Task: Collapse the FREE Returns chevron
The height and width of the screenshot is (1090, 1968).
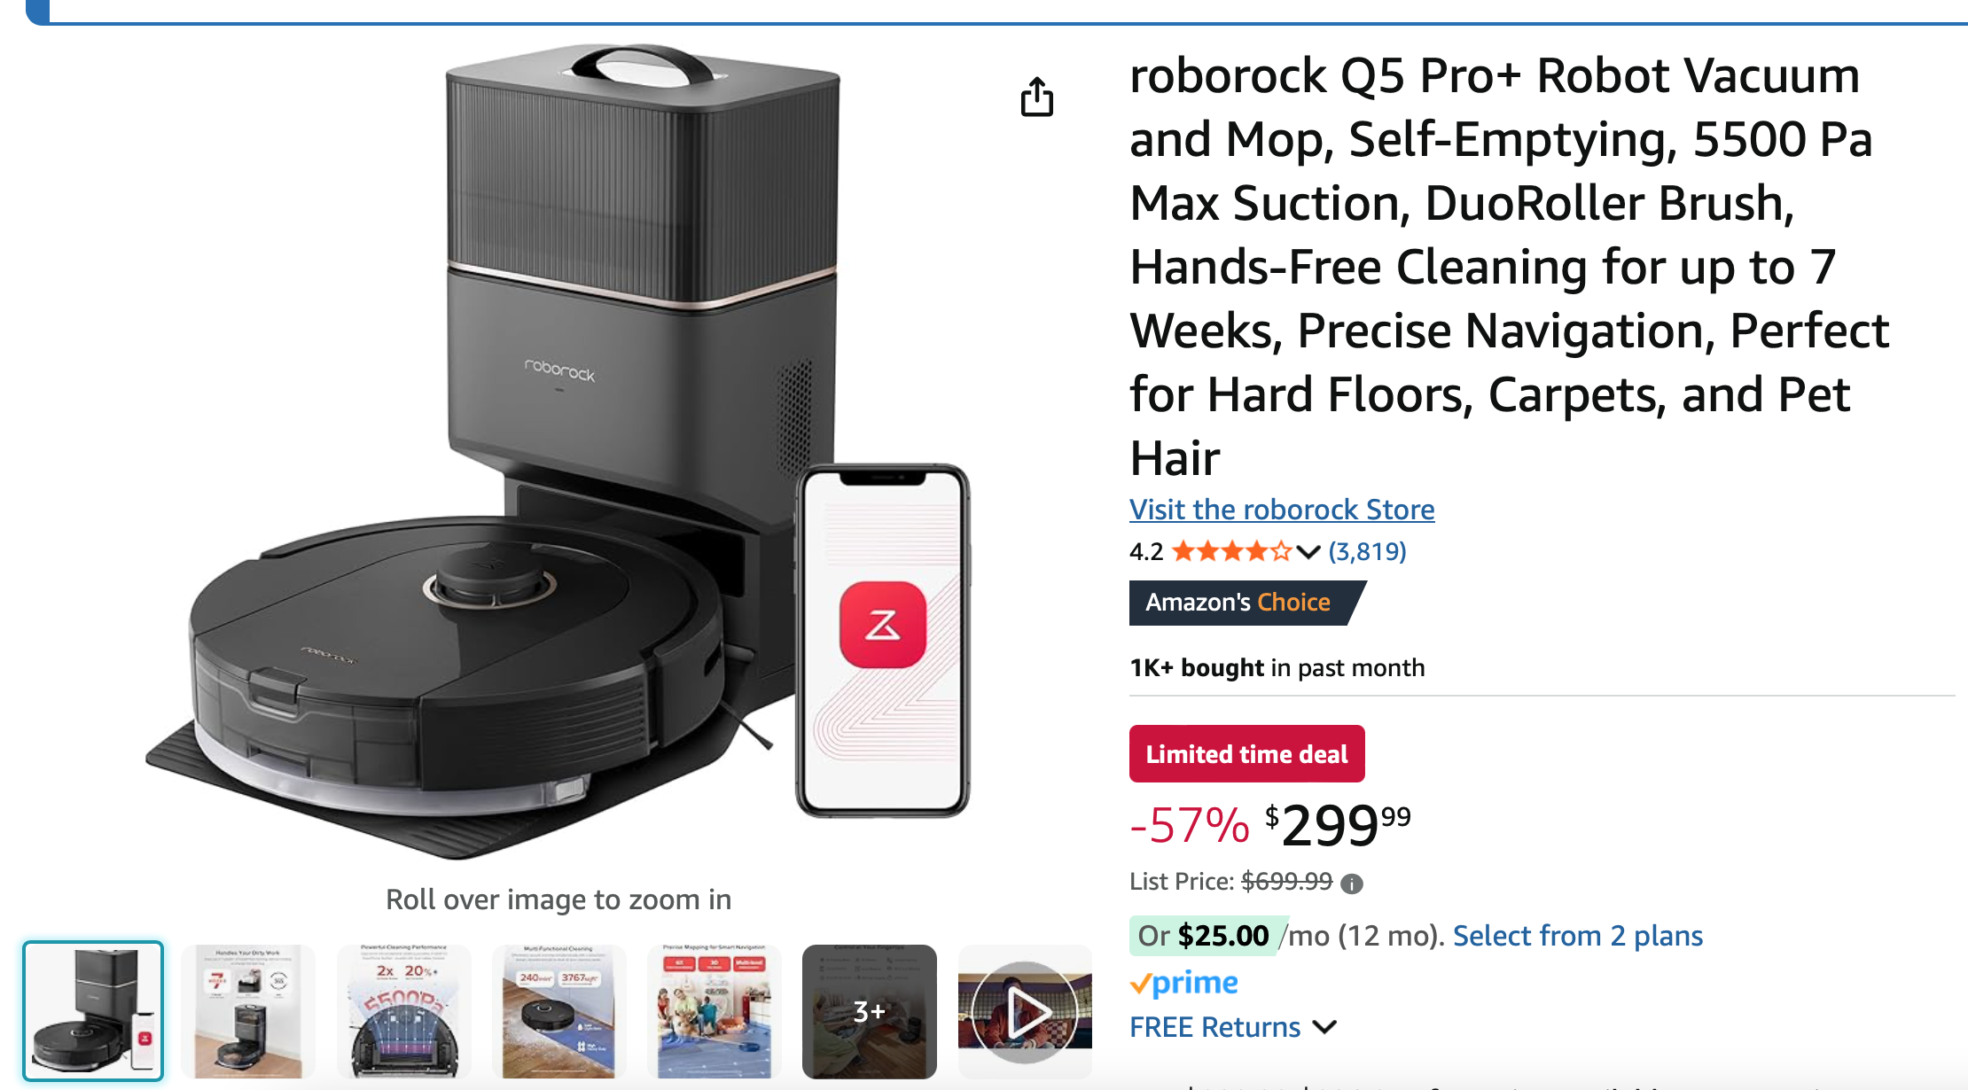Action: pyautogui.click(x=1324, y=1027)
